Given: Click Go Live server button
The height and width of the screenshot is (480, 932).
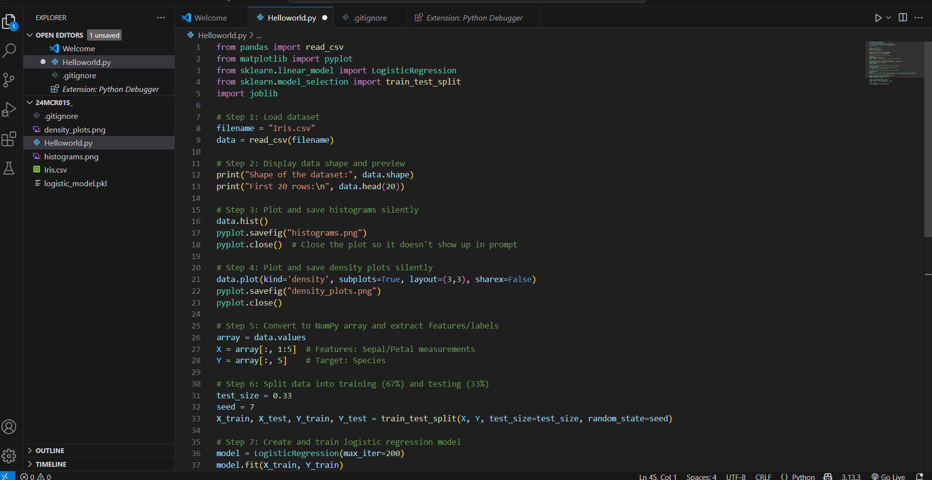Looking at the screenshot, I should tap(888, 477).
